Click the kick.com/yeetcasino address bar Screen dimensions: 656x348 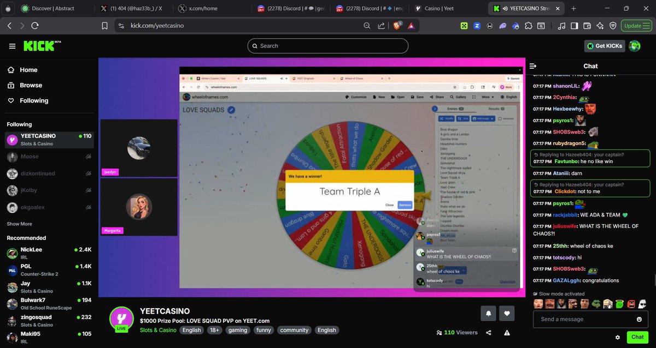(x=241, y=26)
